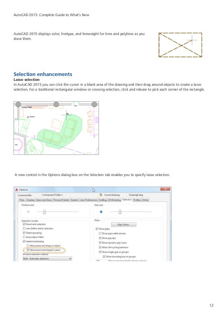
Task: Toggle Allow press and drag for Lasso
Action: click(28, 250)
